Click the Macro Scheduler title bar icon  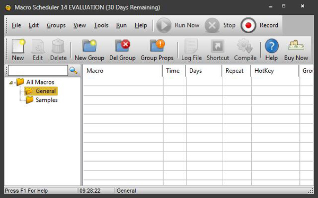click(8, 8)
